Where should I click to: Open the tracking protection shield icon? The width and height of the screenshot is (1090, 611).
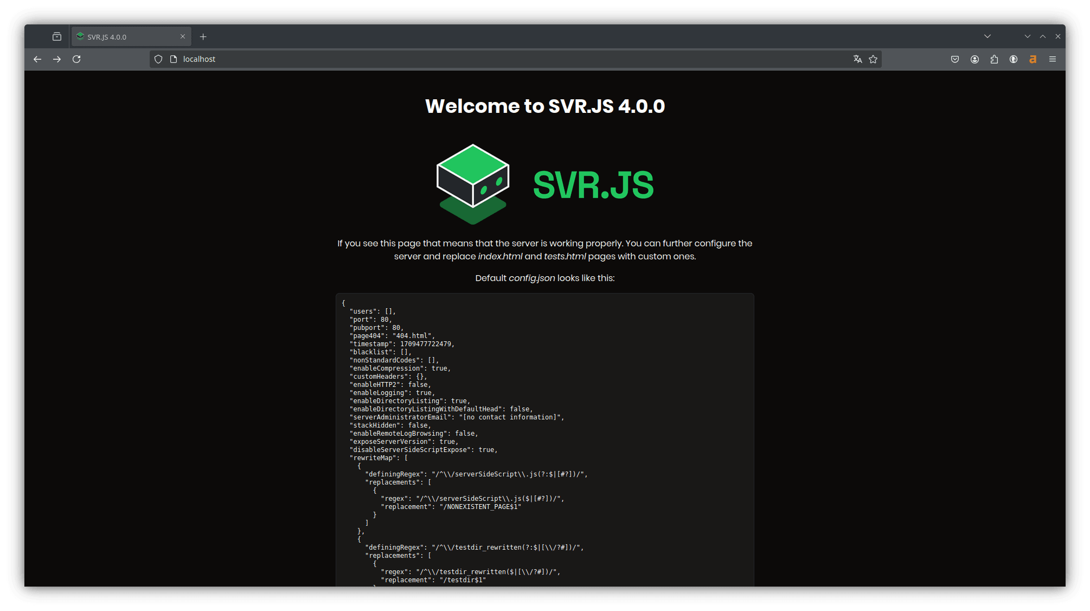[x=158, y=59]
